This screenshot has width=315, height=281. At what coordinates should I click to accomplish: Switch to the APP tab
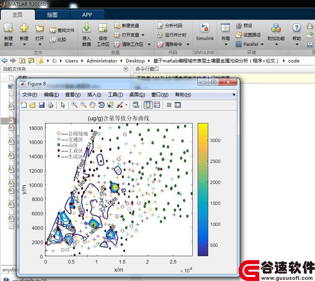point(87,15)
